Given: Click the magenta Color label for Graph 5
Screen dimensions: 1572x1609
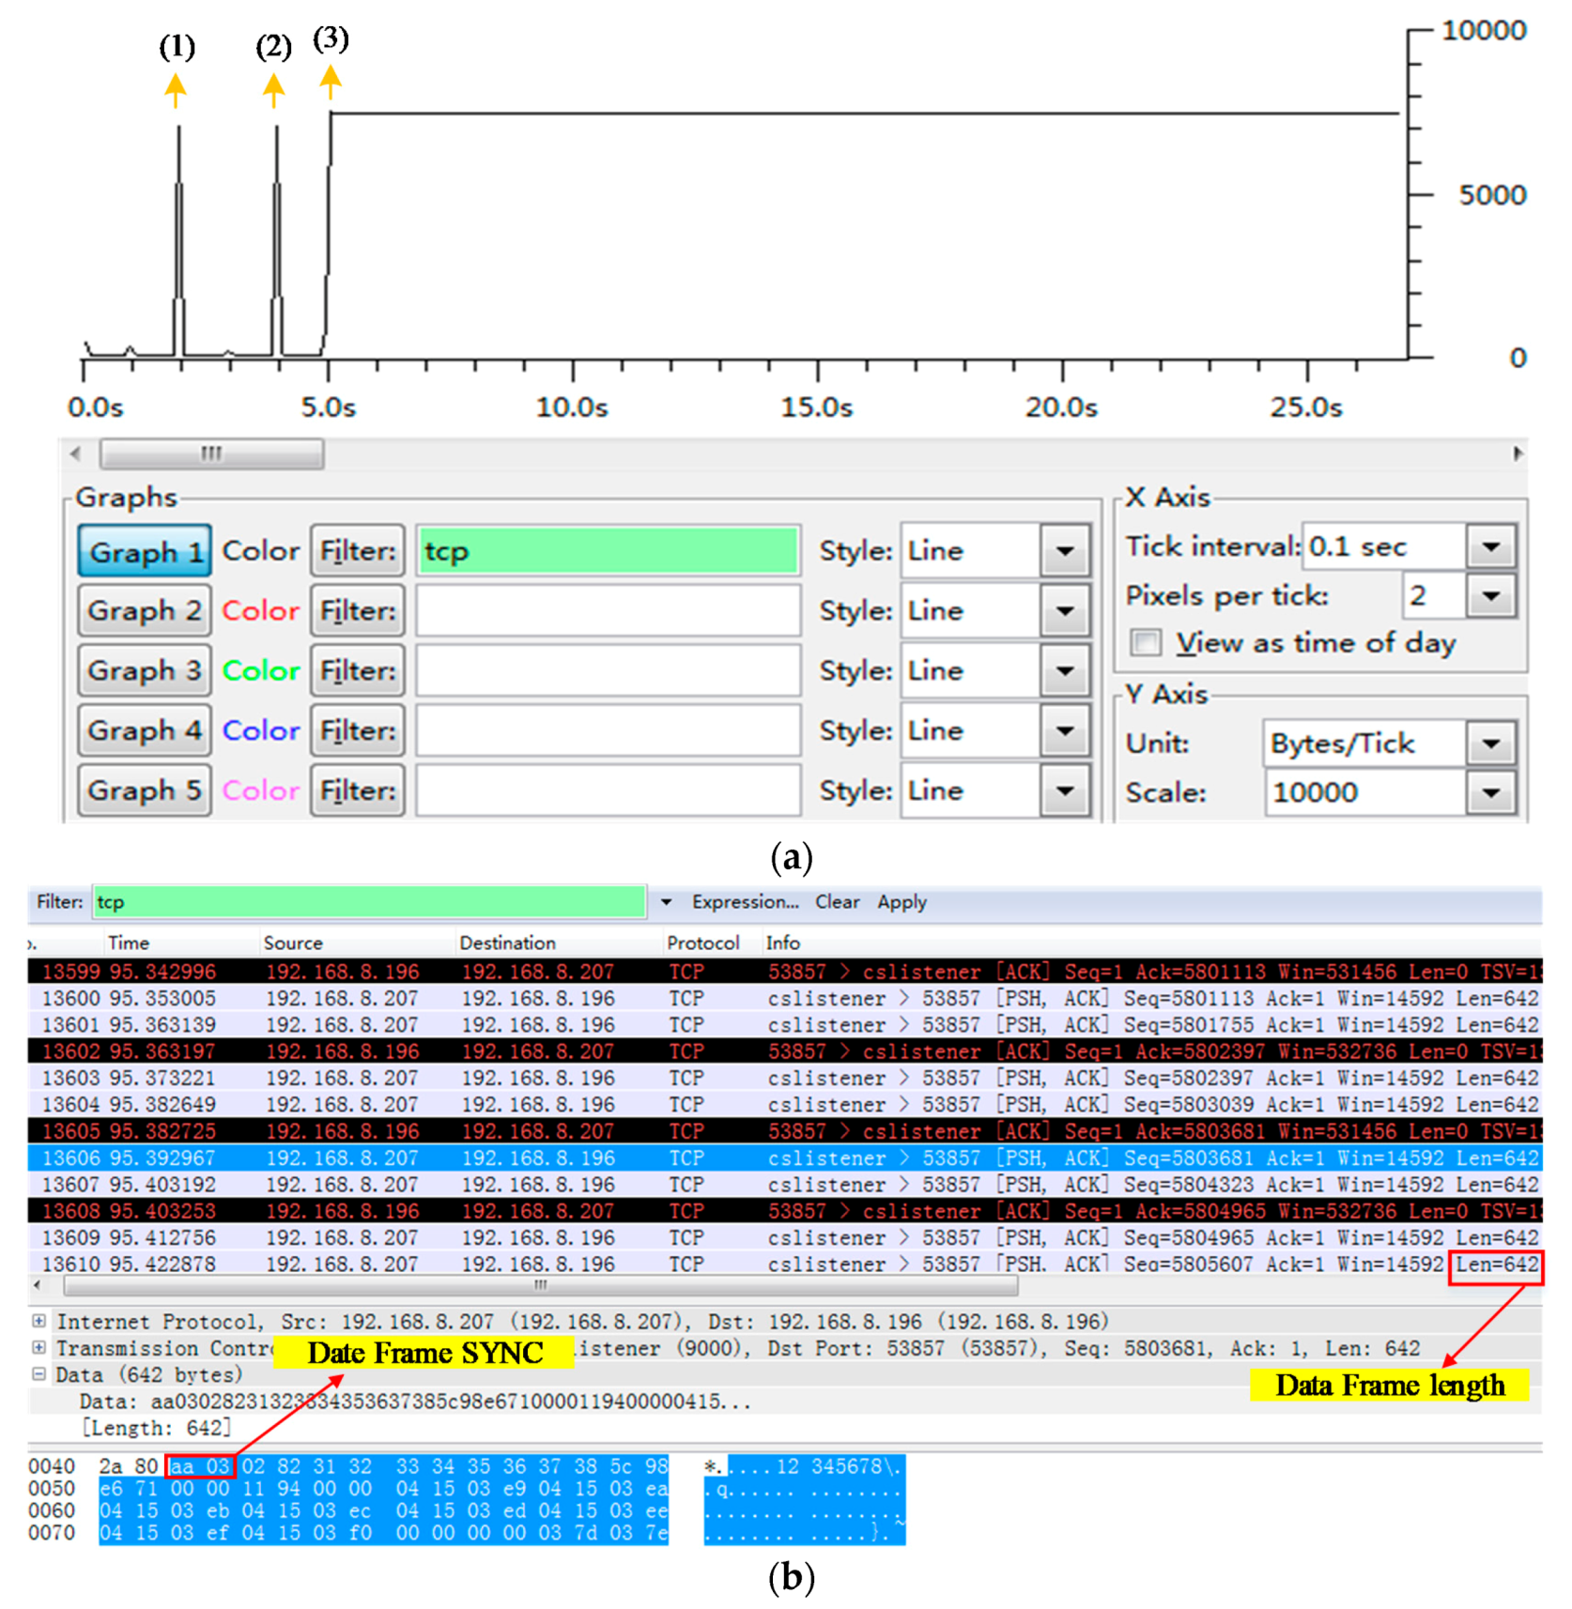Looking at the screenshot, I should click(x=260, y=790).
